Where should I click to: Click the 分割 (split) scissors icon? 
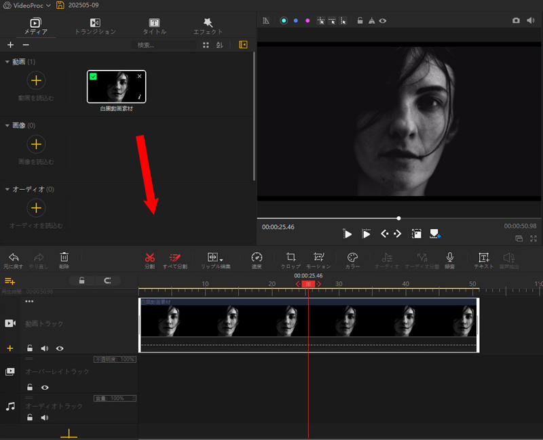(x=150, y=258)
